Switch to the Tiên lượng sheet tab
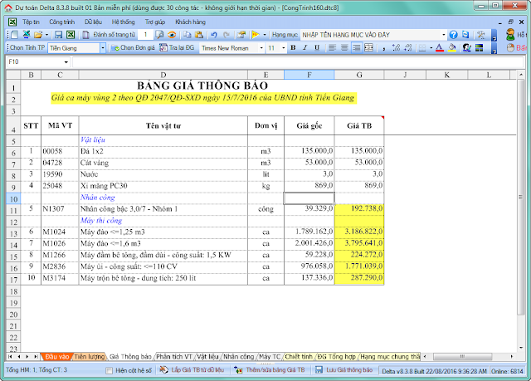This screenshot has width=531, height=381. 89,357
